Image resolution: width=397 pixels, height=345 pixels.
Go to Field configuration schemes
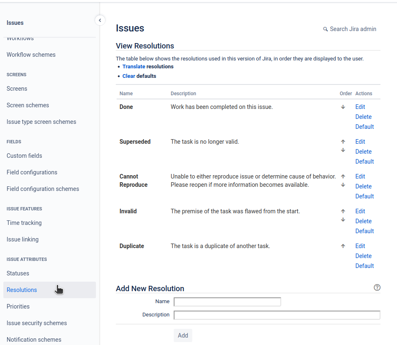click(x=43, y=189)
